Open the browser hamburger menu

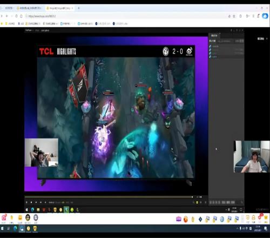point(253,16)
